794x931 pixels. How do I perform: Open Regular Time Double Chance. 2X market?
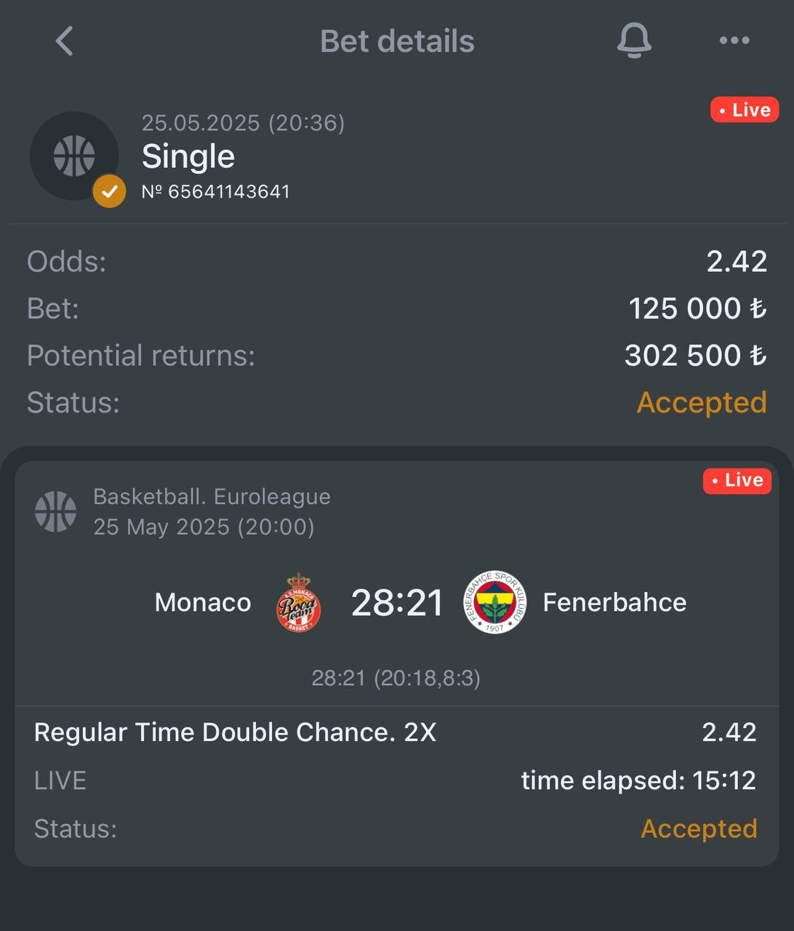tap(236, 732)
